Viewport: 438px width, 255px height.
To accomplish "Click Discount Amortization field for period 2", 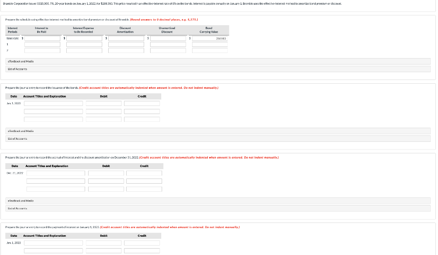I will [x=126, y=50].
